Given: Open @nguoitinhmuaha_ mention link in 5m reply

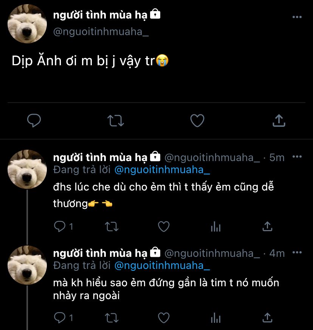Looking at the screenshot, I should coord(162,170).
